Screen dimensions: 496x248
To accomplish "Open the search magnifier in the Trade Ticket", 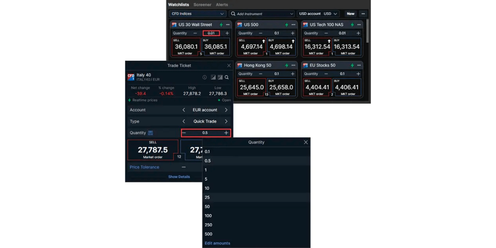I will click(227, 77).
